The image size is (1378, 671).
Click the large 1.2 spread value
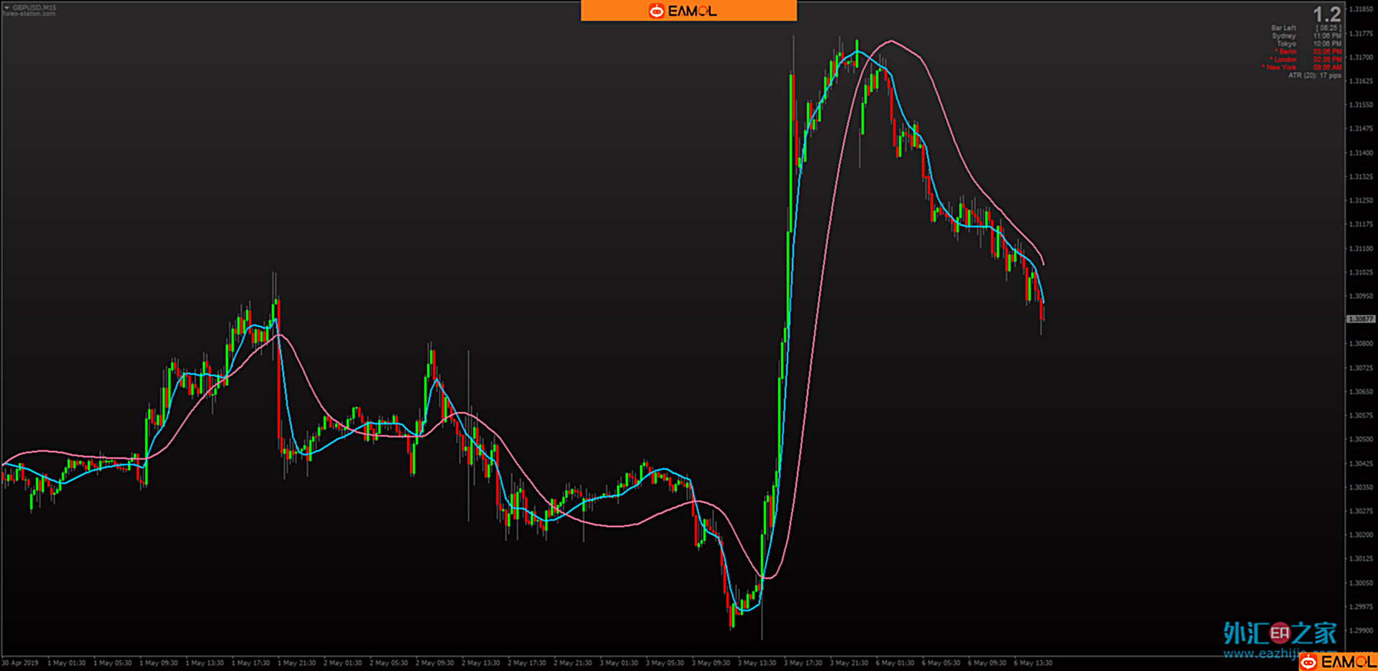click(x=1326, y=14)
